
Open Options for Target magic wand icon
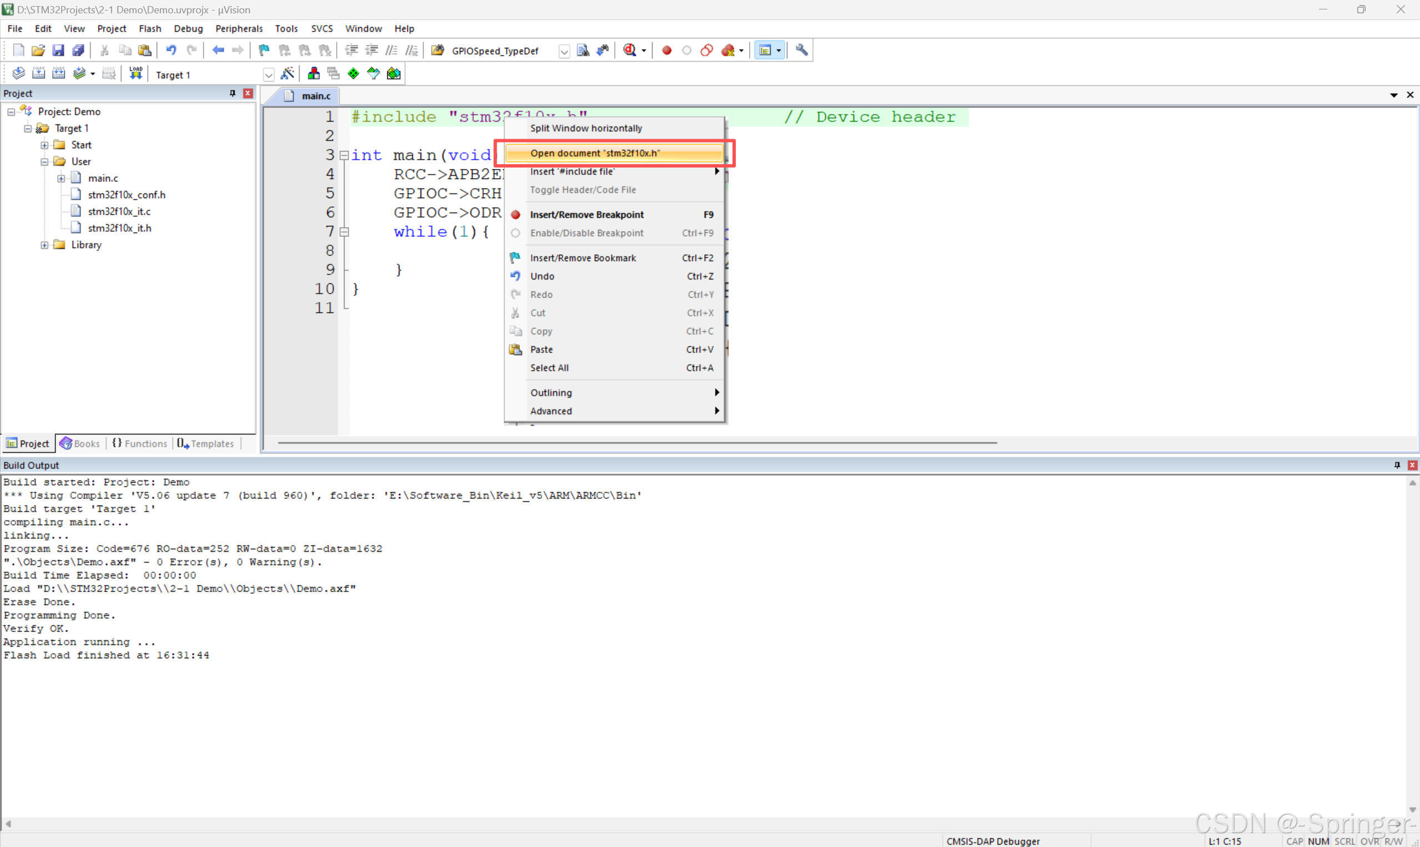[x=288, y=74]
